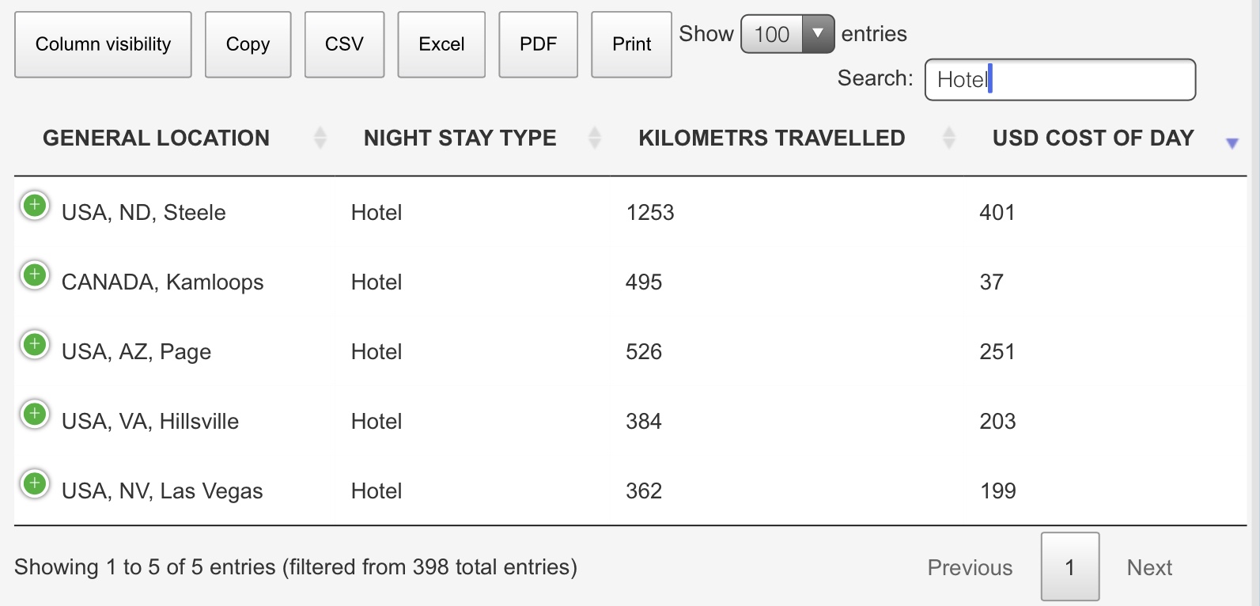Viewport: 1260px width, 606px height.
Task: Expand the USA, ND, Steele row details
Action: tap(35, 206)
